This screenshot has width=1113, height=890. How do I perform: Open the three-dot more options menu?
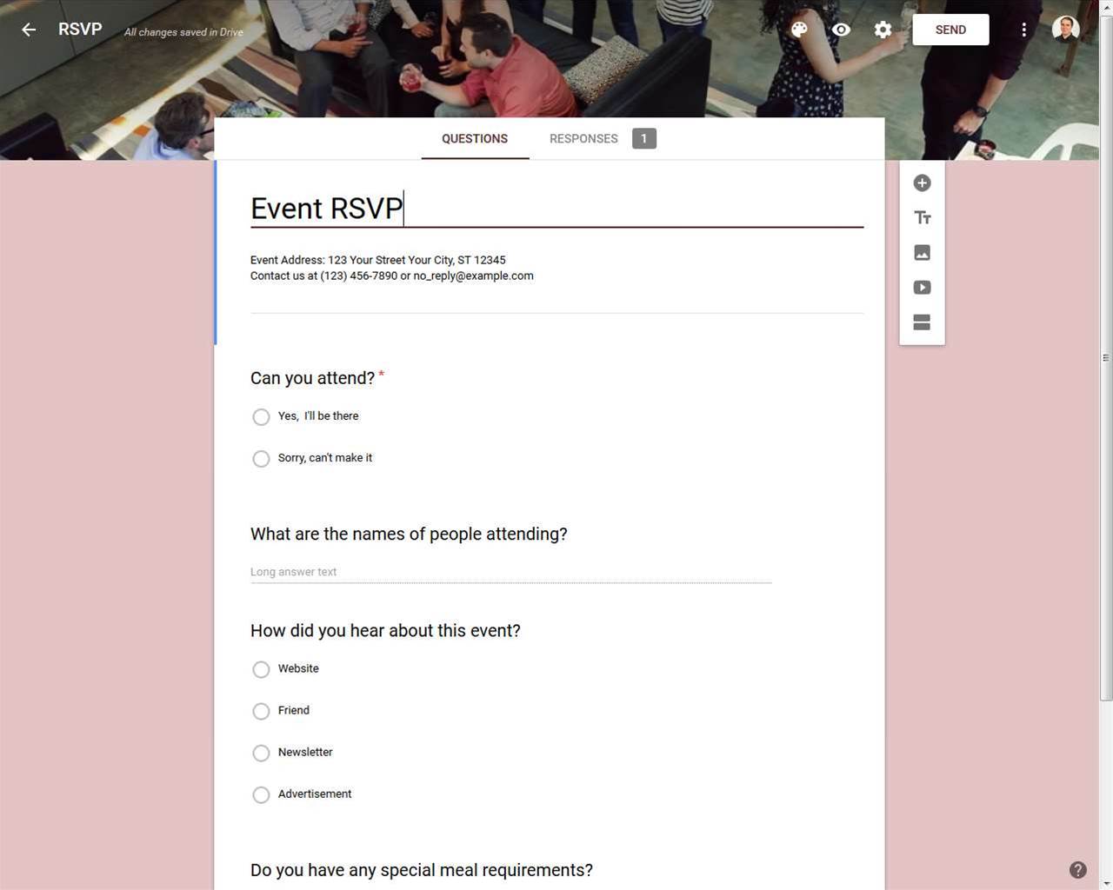[1023, 30]
